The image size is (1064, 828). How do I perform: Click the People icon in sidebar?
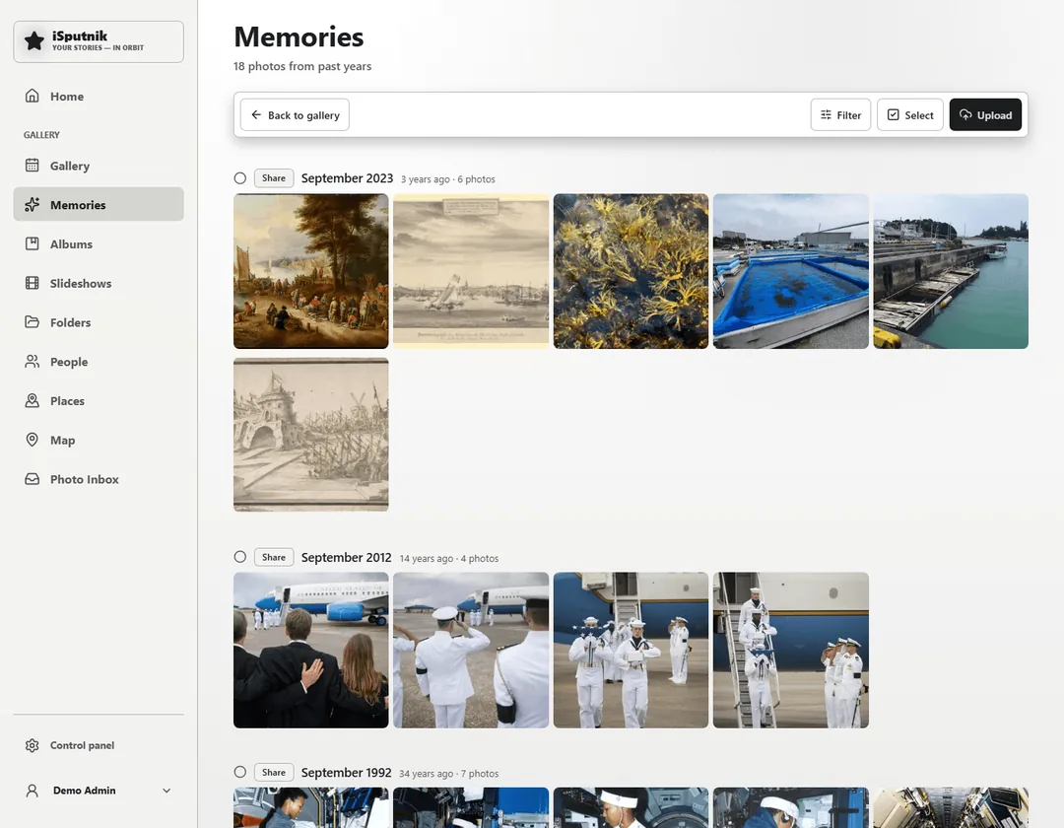(x=32, y=361)
